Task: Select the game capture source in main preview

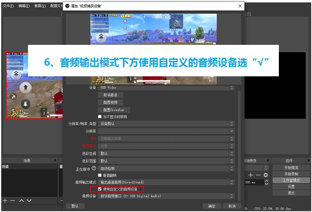Action: click(34, 85)
